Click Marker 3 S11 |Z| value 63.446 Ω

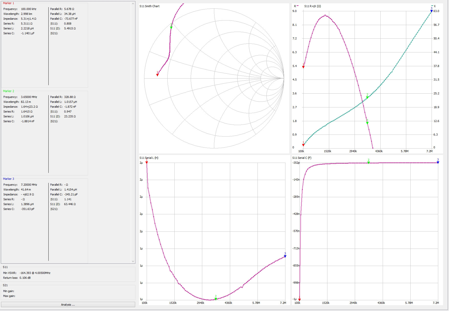[70, 204]
